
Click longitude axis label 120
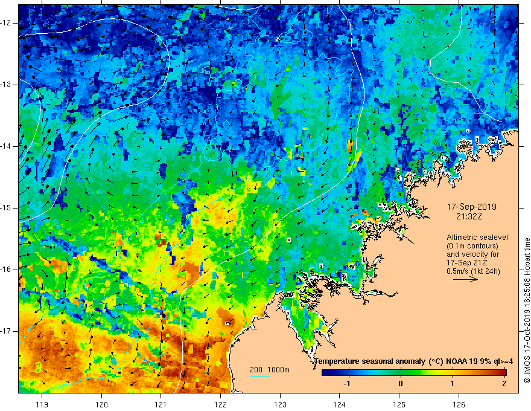coord(101,404)
